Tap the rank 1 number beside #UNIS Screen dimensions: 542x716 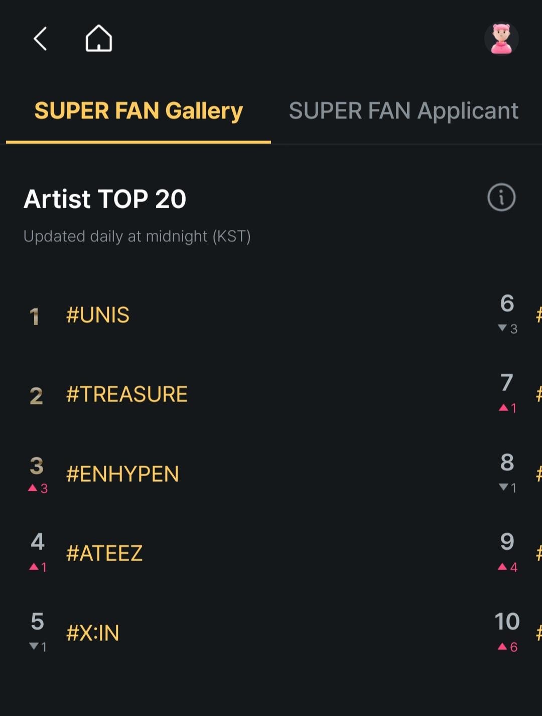pos(35,316)
